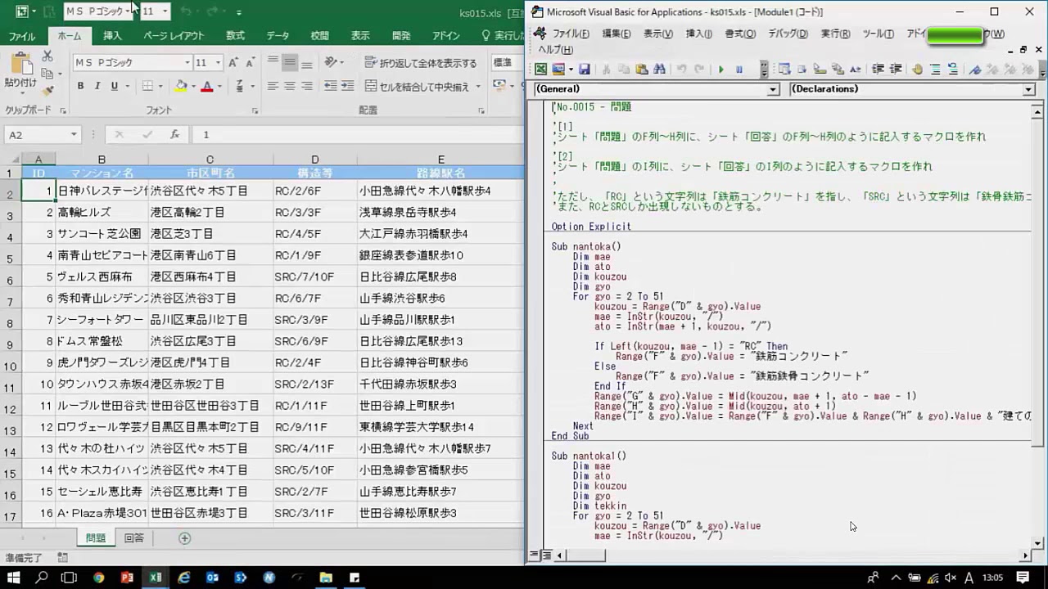Click the Save icon in VBA toolbar
The height and width of the screenshot is (589, 1048).
(585, 70)
